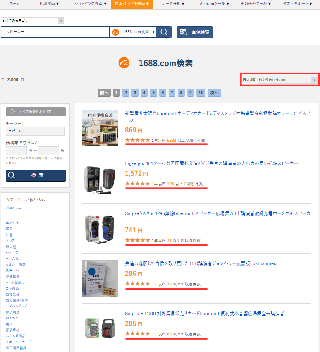Open the 表示順 sort order dropdown
The width and height of the screenshot is (320, 352).
pos(288,80)
